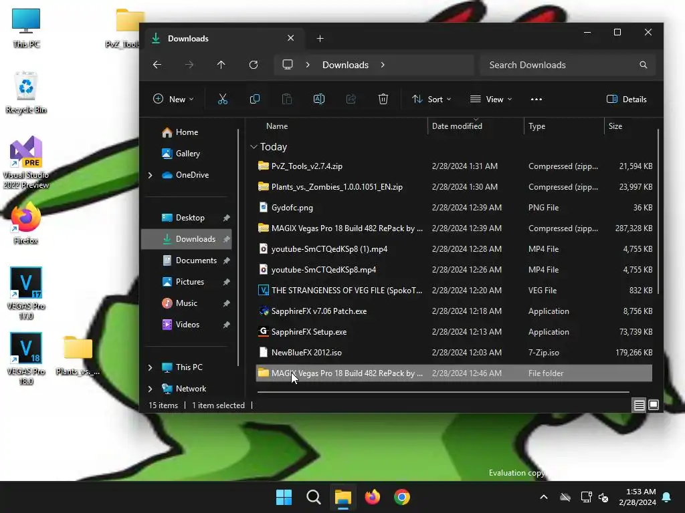Open Chrome from the taskbar
The image size is (685, 513).
pyautogui.click(x=402, y=497)
